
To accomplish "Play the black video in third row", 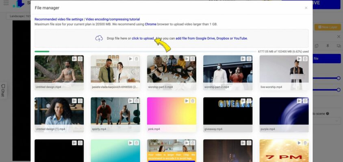I will pyautogui.click(x=74, y=143).
